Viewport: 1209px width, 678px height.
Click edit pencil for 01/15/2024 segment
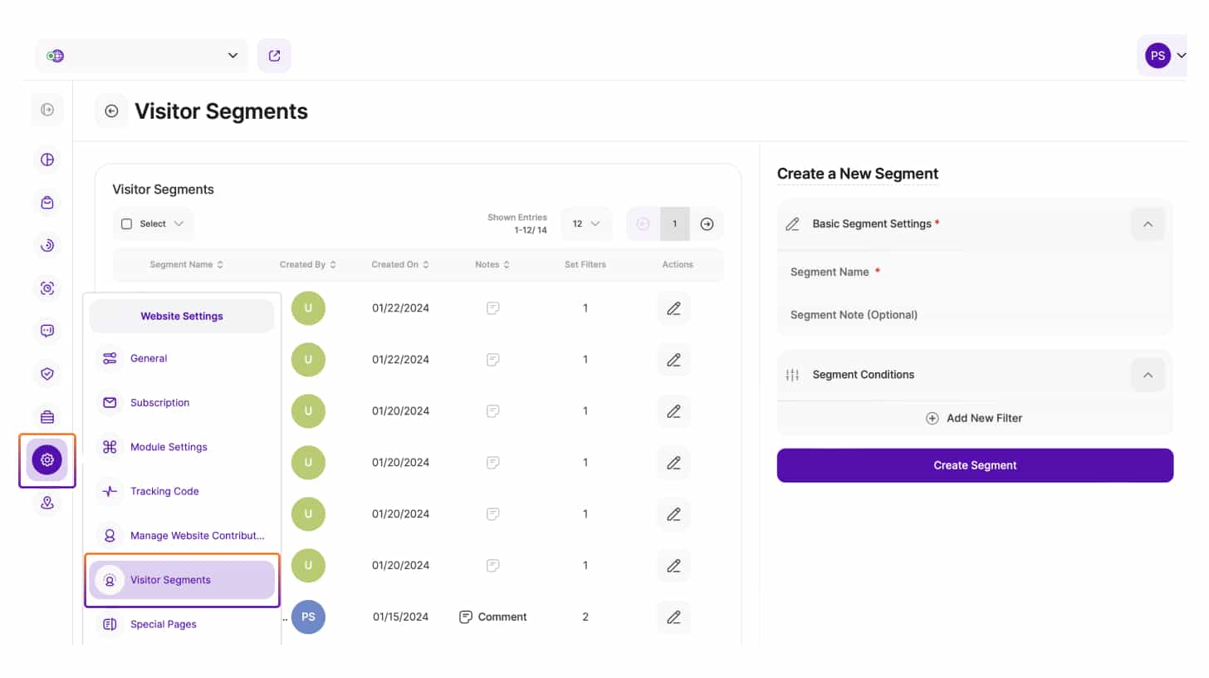[x=673, y=617]
